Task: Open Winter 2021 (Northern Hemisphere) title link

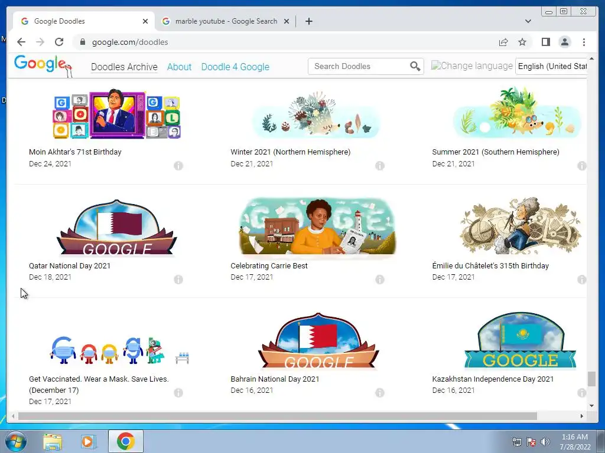Action: [x=291, y=152]
